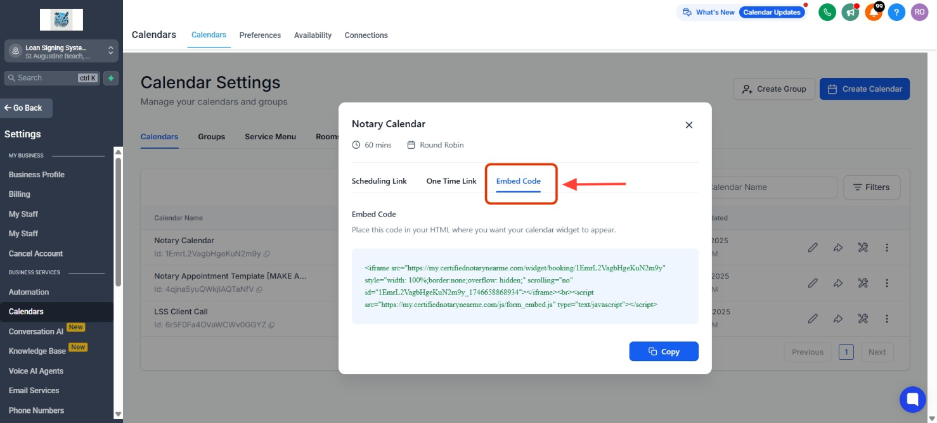Viewport: 937px width, 423px height.
Task: Open Conversation AI in sidebar
Action: coord(36,332)
